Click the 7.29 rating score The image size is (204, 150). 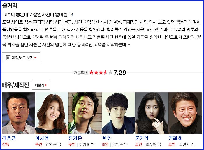click(120, 73)
